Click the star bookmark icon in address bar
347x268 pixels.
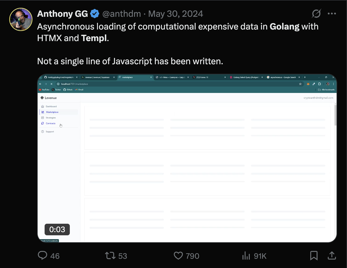tap(300, 84)
